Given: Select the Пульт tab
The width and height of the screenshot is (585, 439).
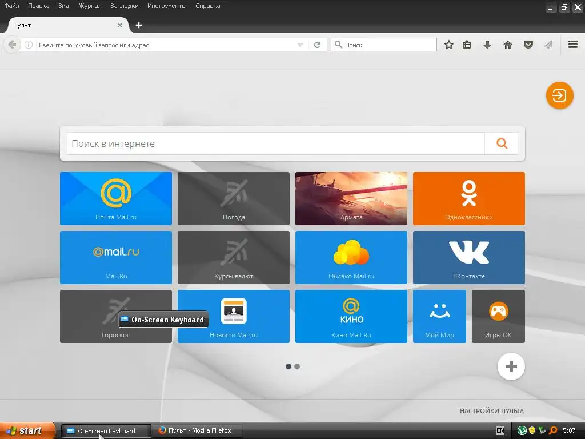Looking at the screenshot, I should coord(67,25).
